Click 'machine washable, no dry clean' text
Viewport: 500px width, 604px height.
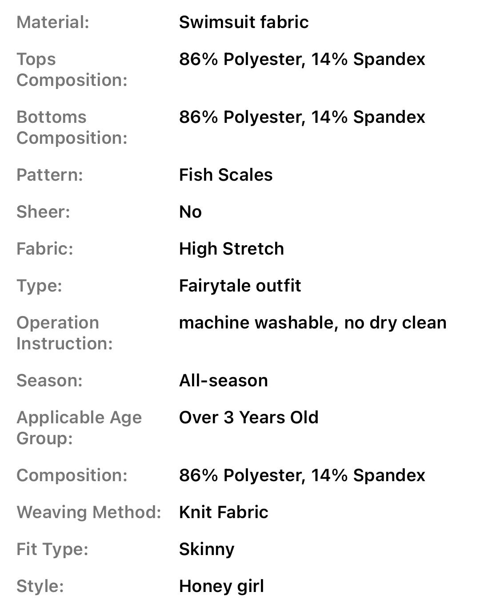click(x=312, y=323)
